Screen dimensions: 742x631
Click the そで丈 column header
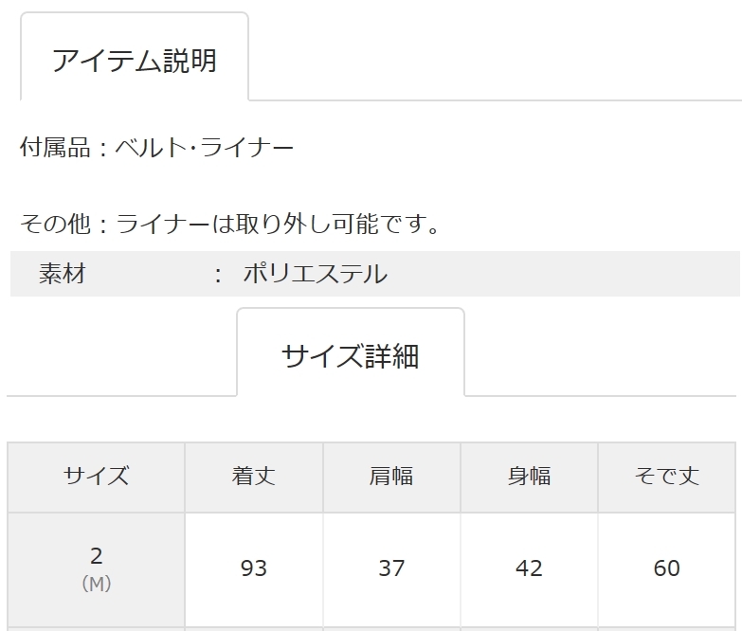coord(667,477)
